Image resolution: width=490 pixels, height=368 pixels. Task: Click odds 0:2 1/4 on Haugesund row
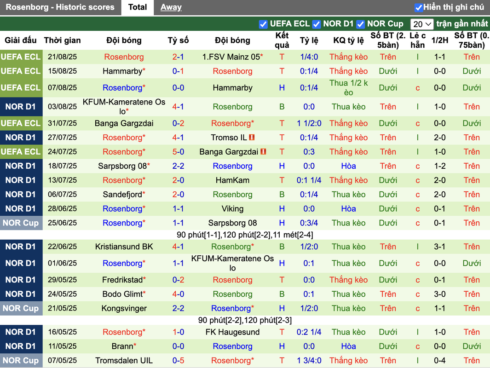coord(309,332)
